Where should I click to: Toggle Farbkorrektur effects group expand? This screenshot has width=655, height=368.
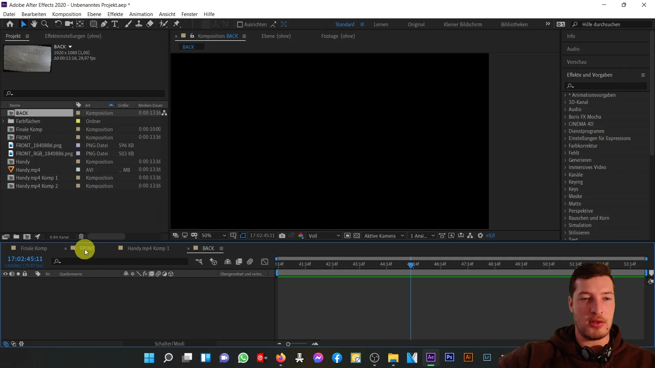point(566,145)
